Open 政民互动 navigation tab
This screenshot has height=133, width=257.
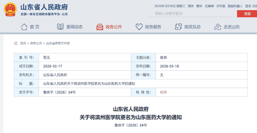pyautogui.click(x=192, y=27)
